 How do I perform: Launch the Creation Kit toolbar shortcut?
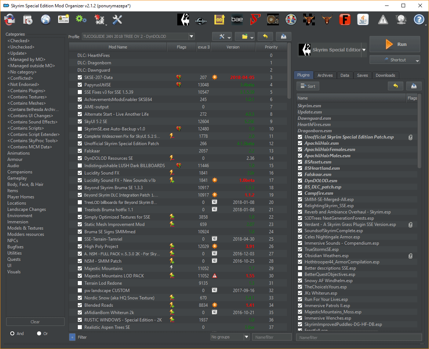[x=201, y=19]
